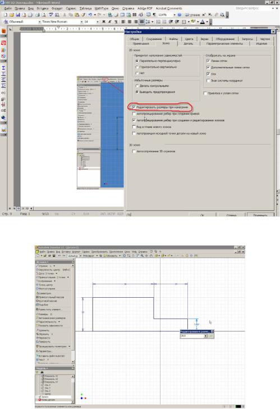The height and width of the screenshot is (409, 280).
Task: Expand the Модель browser header dropdown
Action: (x=47, y=369)
